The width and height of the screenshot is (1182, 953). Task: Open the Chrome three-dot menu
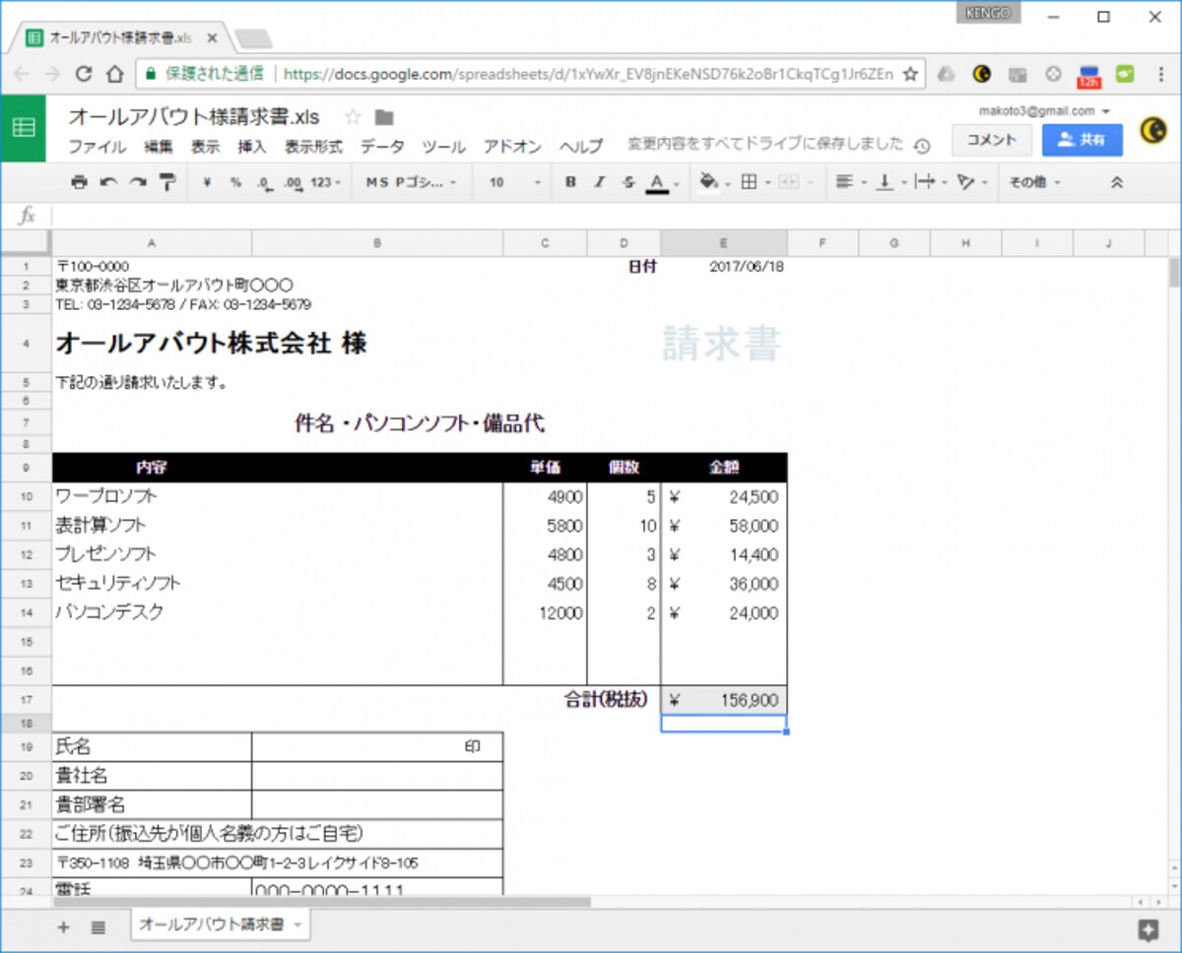(1159, 74)
